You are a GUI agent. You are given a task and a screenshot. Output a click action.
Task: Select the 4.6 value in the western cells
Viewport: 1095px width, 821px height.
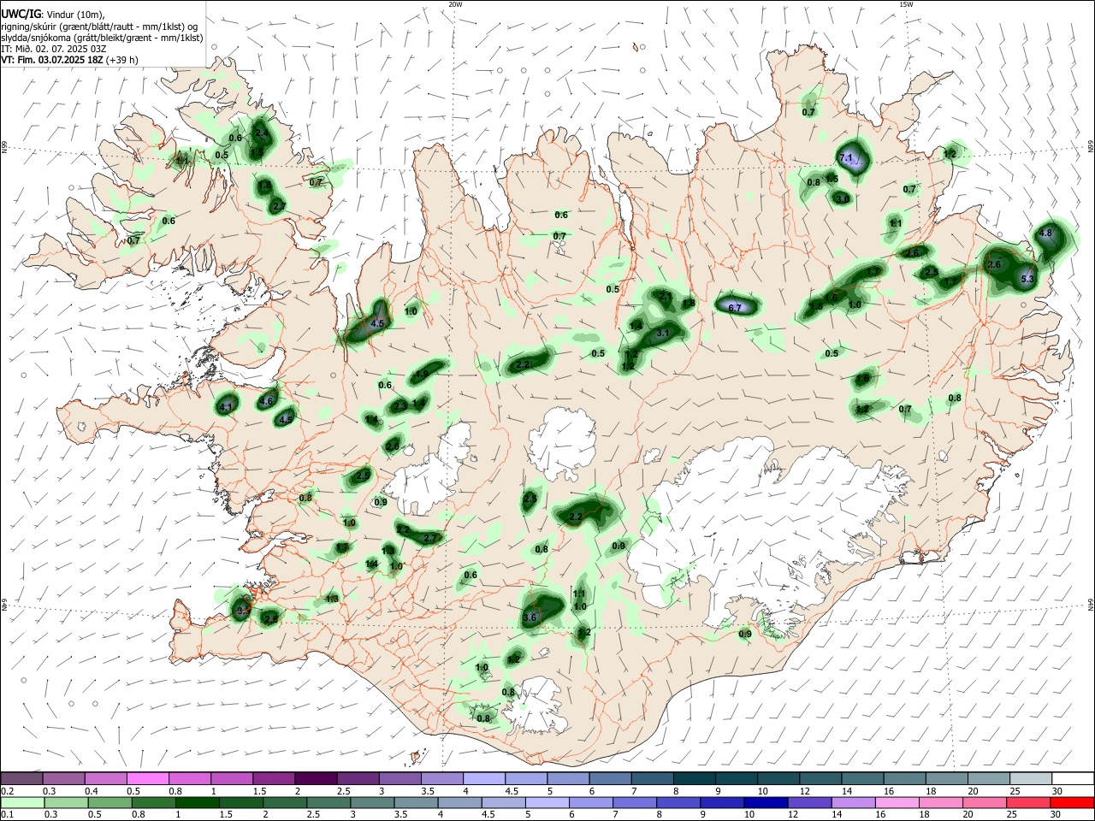(x=266, y=401)
